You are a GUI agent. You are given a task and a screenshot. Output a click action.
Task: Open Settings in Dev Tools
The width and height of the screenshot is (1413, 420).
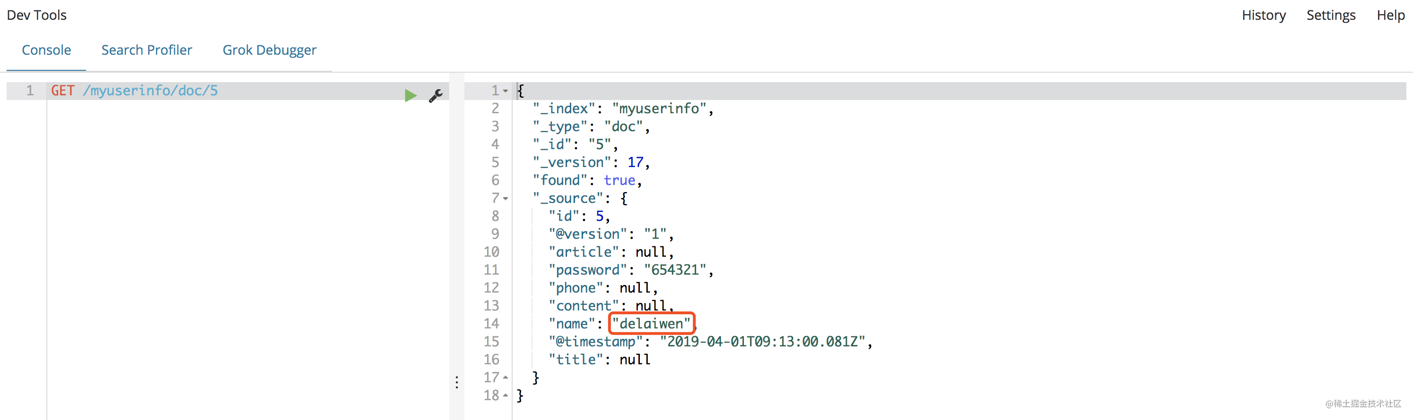pos(1331,15)
